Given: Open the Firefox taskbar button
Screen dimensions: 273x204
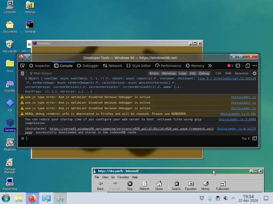Looking at the screenshot, I should point(32,198).
